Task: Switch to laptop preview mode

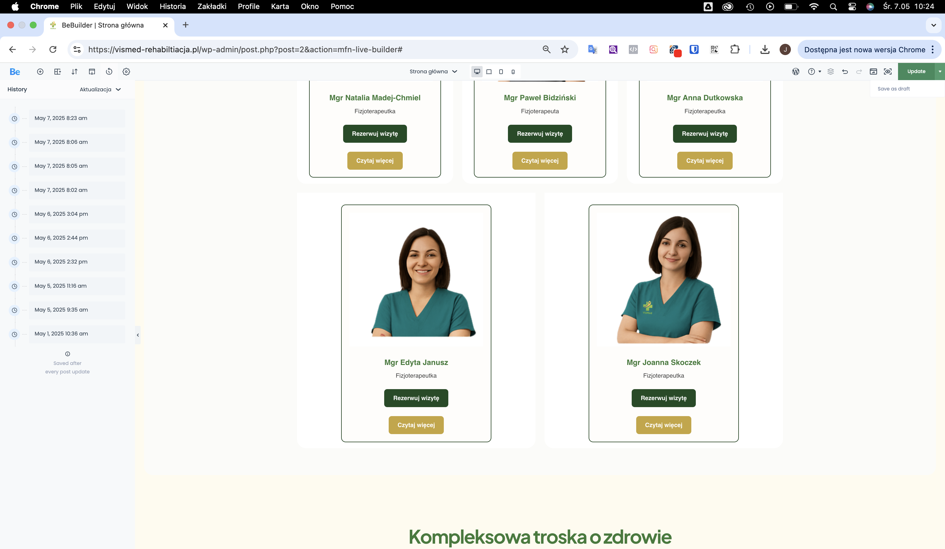Action: click(x=489, y=72)
